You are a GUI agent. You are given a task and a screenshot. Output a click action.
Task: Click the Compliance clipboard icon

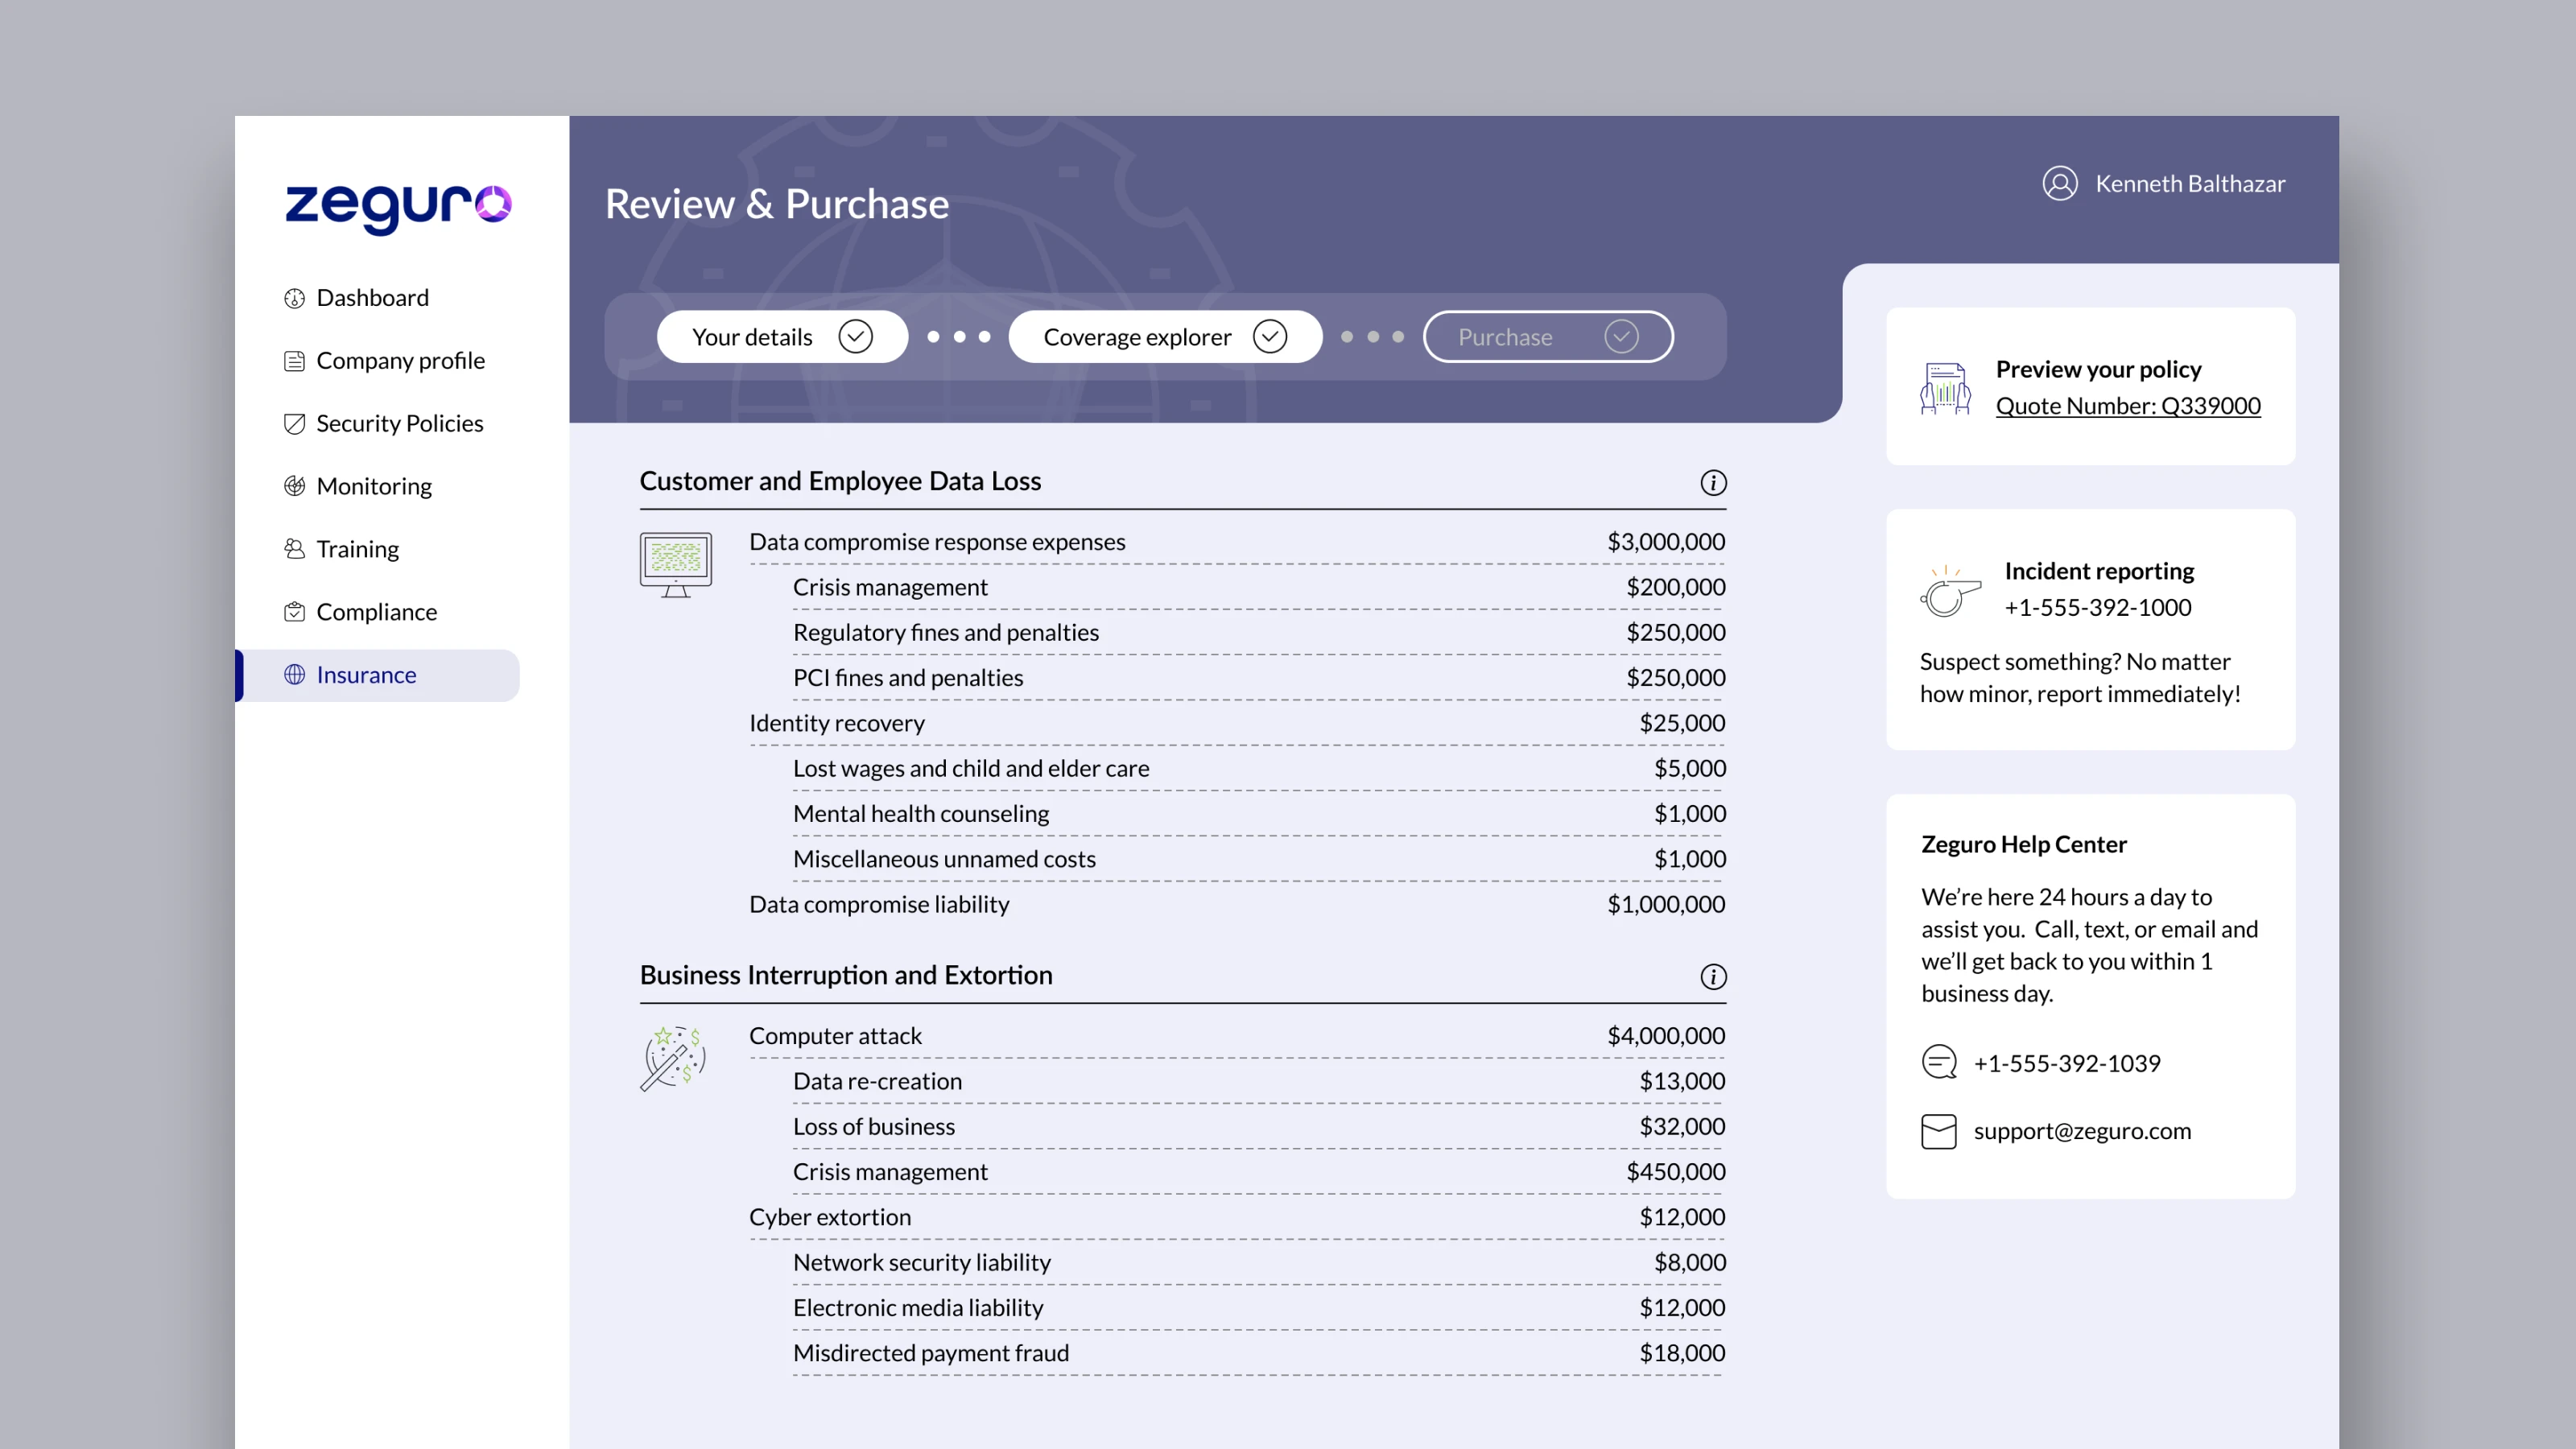pos(294,612)
